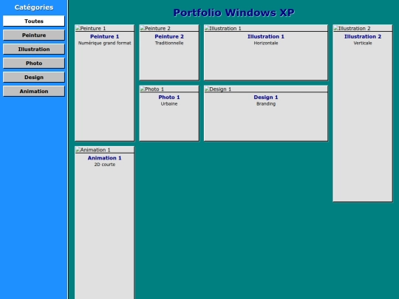399x299 pixels.
Task: Click the 'Verticale' description text
Action: (x=363, y=43)
